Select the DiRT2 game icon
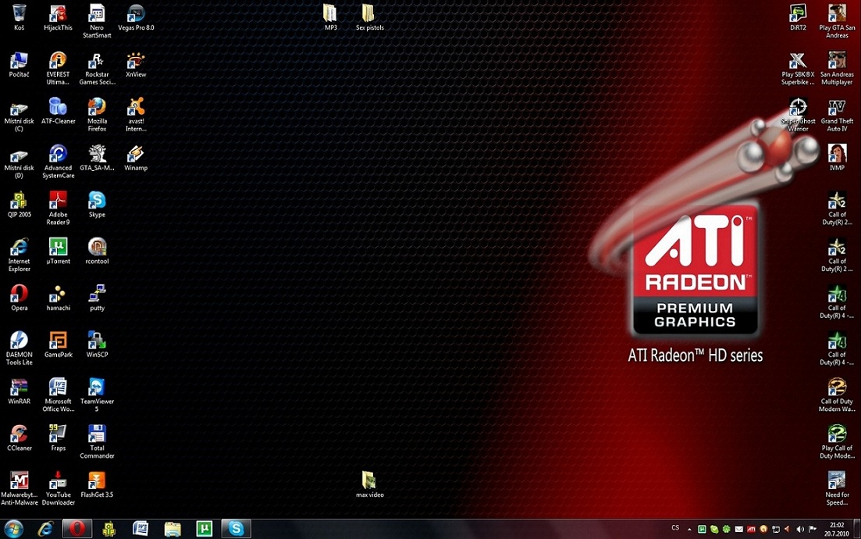Viewport: 861px width, 539px height. [x=798, y=14]
